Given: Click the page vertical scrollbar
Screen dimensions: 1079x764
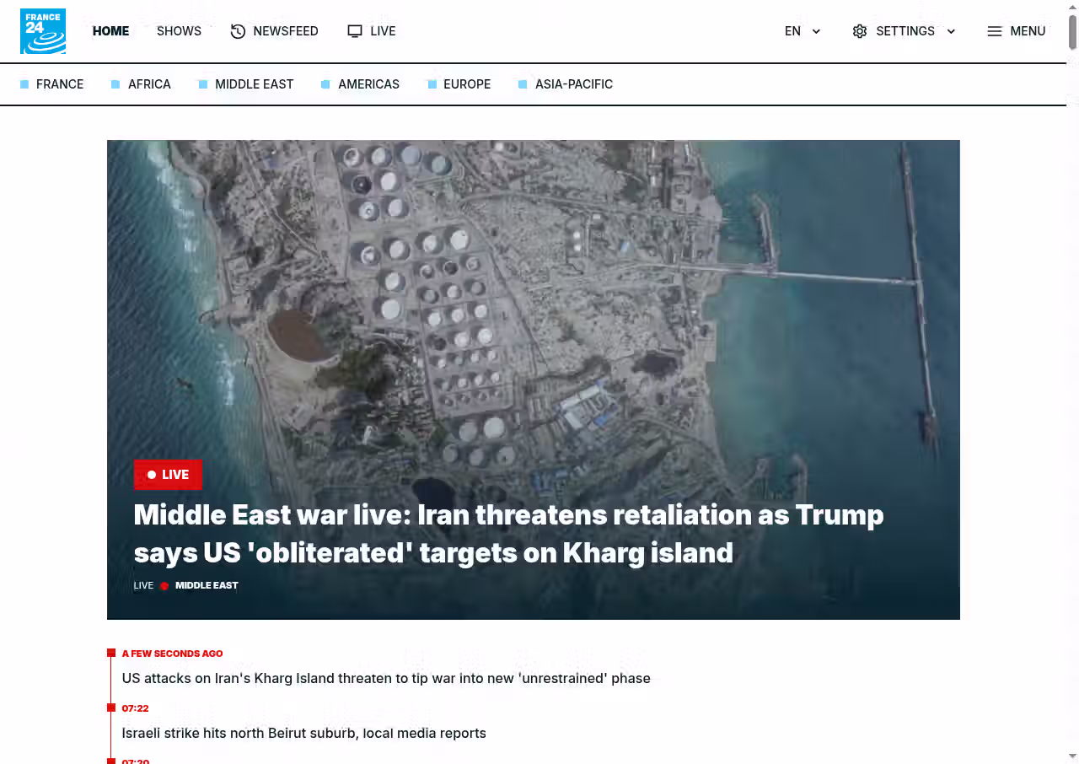Looking at the screenshot, I should tap(1073, 382).
